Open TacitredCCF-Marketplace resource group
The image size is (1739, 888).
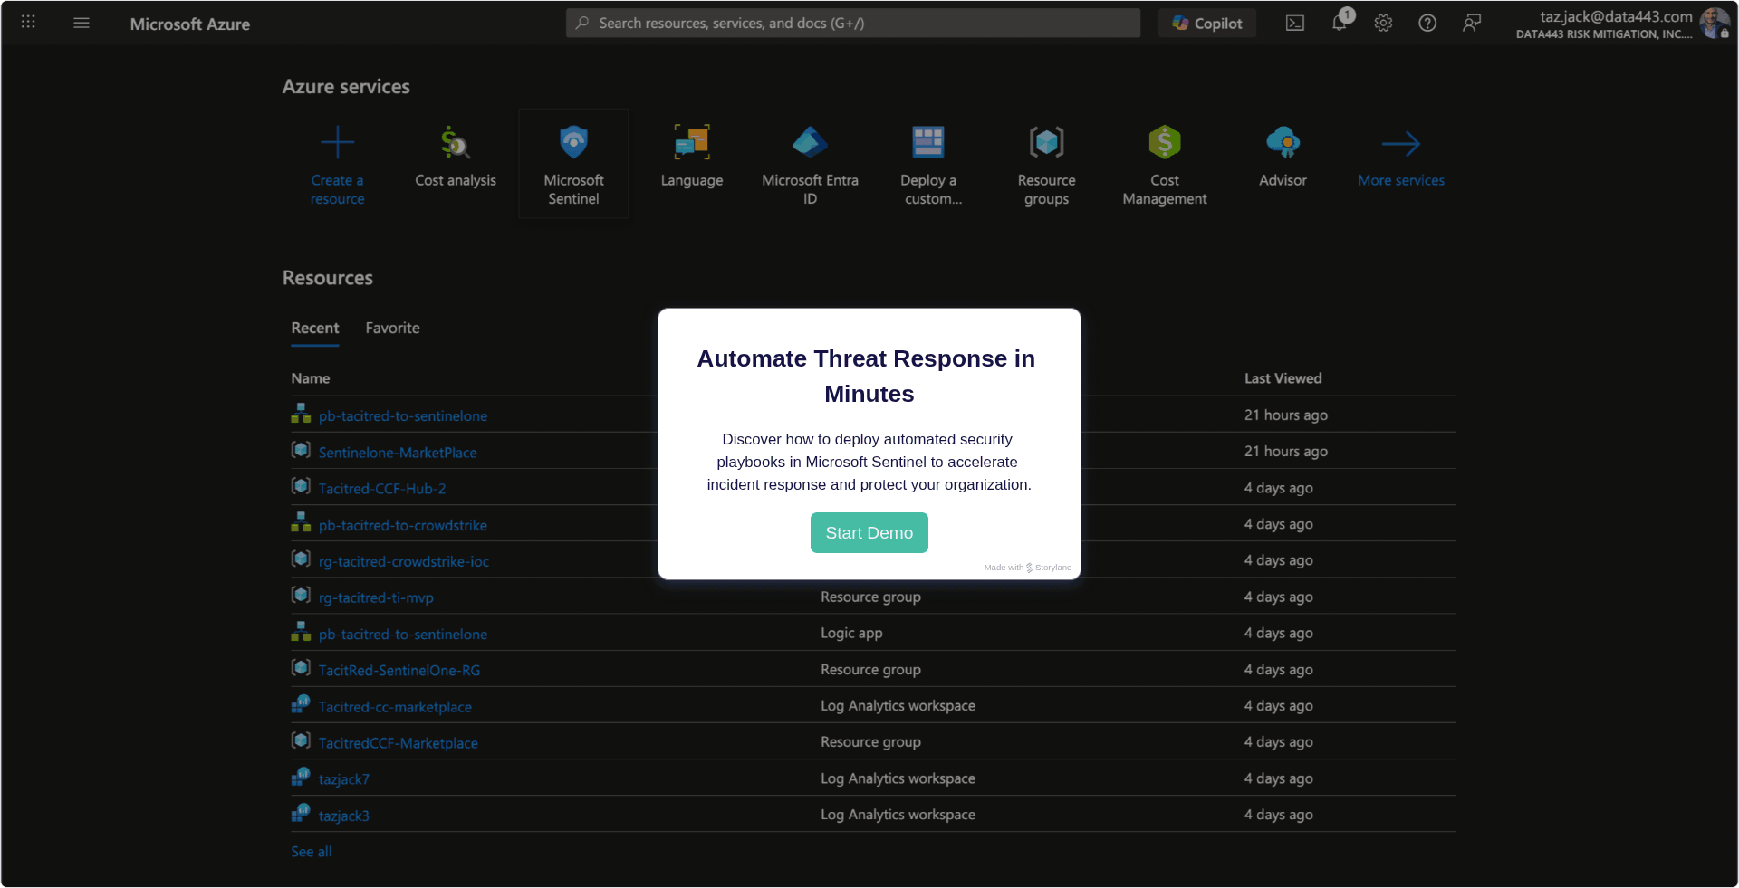pos(398,743)
